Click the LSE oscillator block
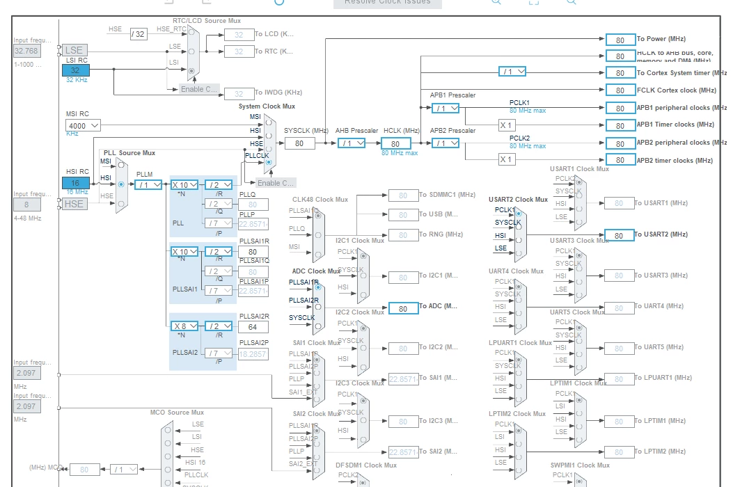 point(74,50)
